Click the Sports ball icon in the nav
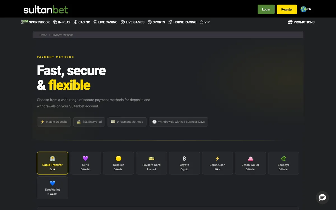 point(150,22)
